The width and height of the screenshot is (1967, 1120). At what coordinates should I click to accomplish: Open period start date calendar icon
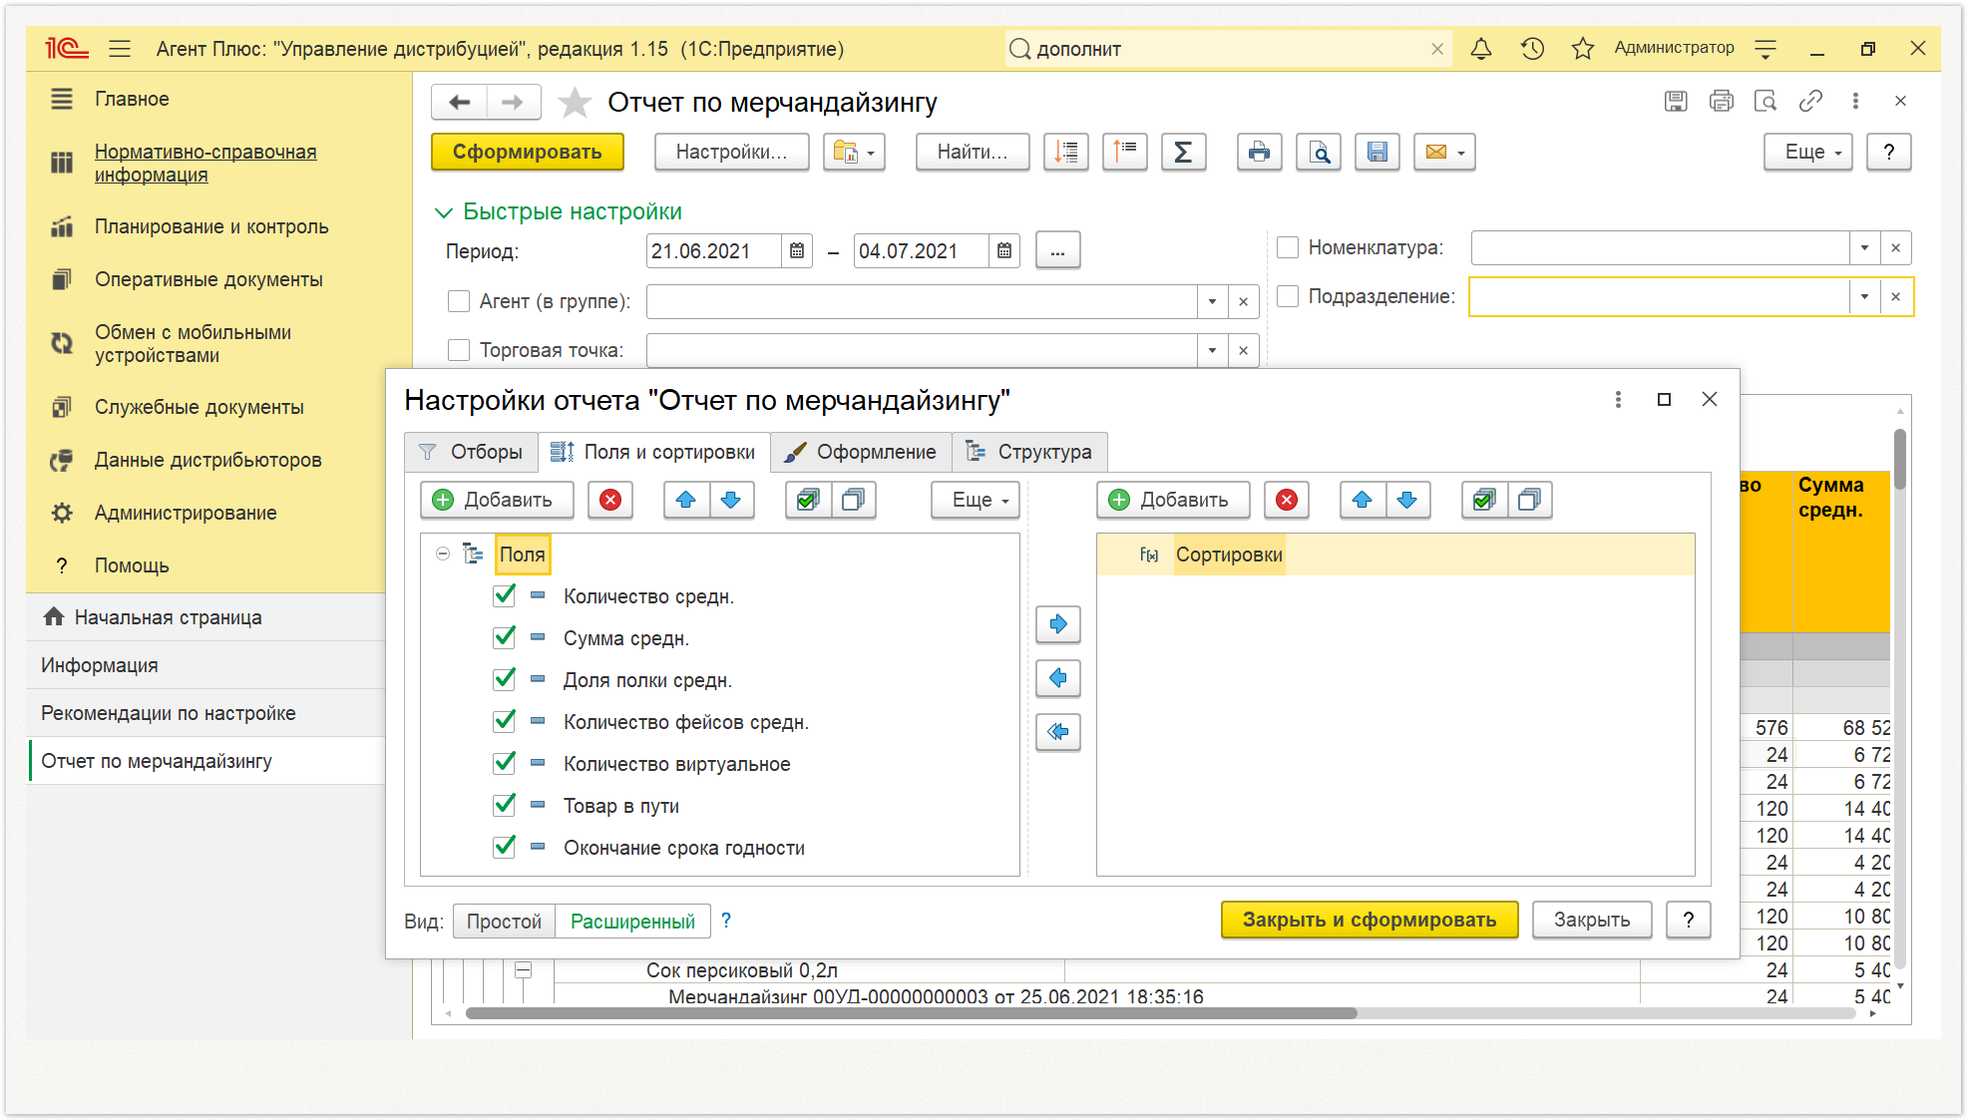[x=797, y=251]
